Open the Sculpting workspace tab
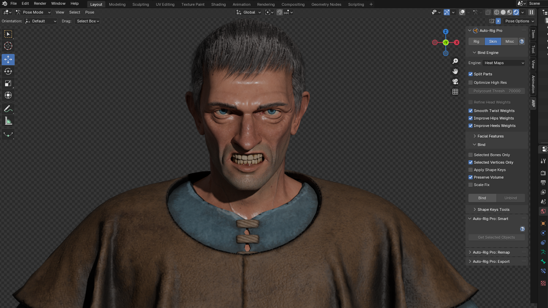Viewport: 548px width, 308px height. coord(141,4)
